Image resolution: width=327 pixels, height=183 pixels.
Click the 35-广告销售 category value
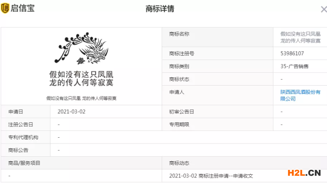294,66
